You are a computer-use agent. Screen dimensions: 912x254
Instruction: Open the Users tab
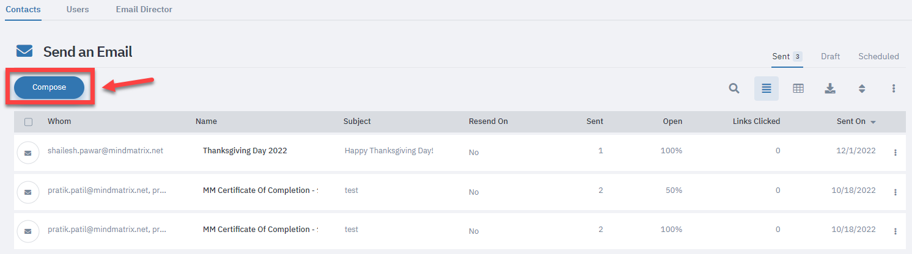click(x=78, y=10)
